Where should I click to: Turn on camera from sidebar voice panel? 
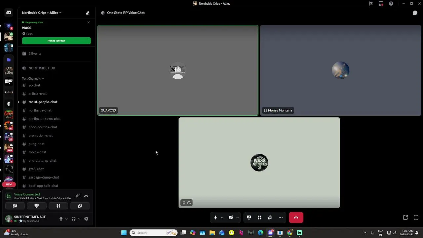(x=15, y=206)
